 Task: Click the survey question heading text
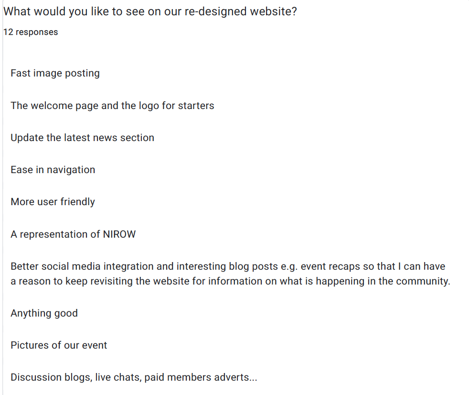coord(150,11)
